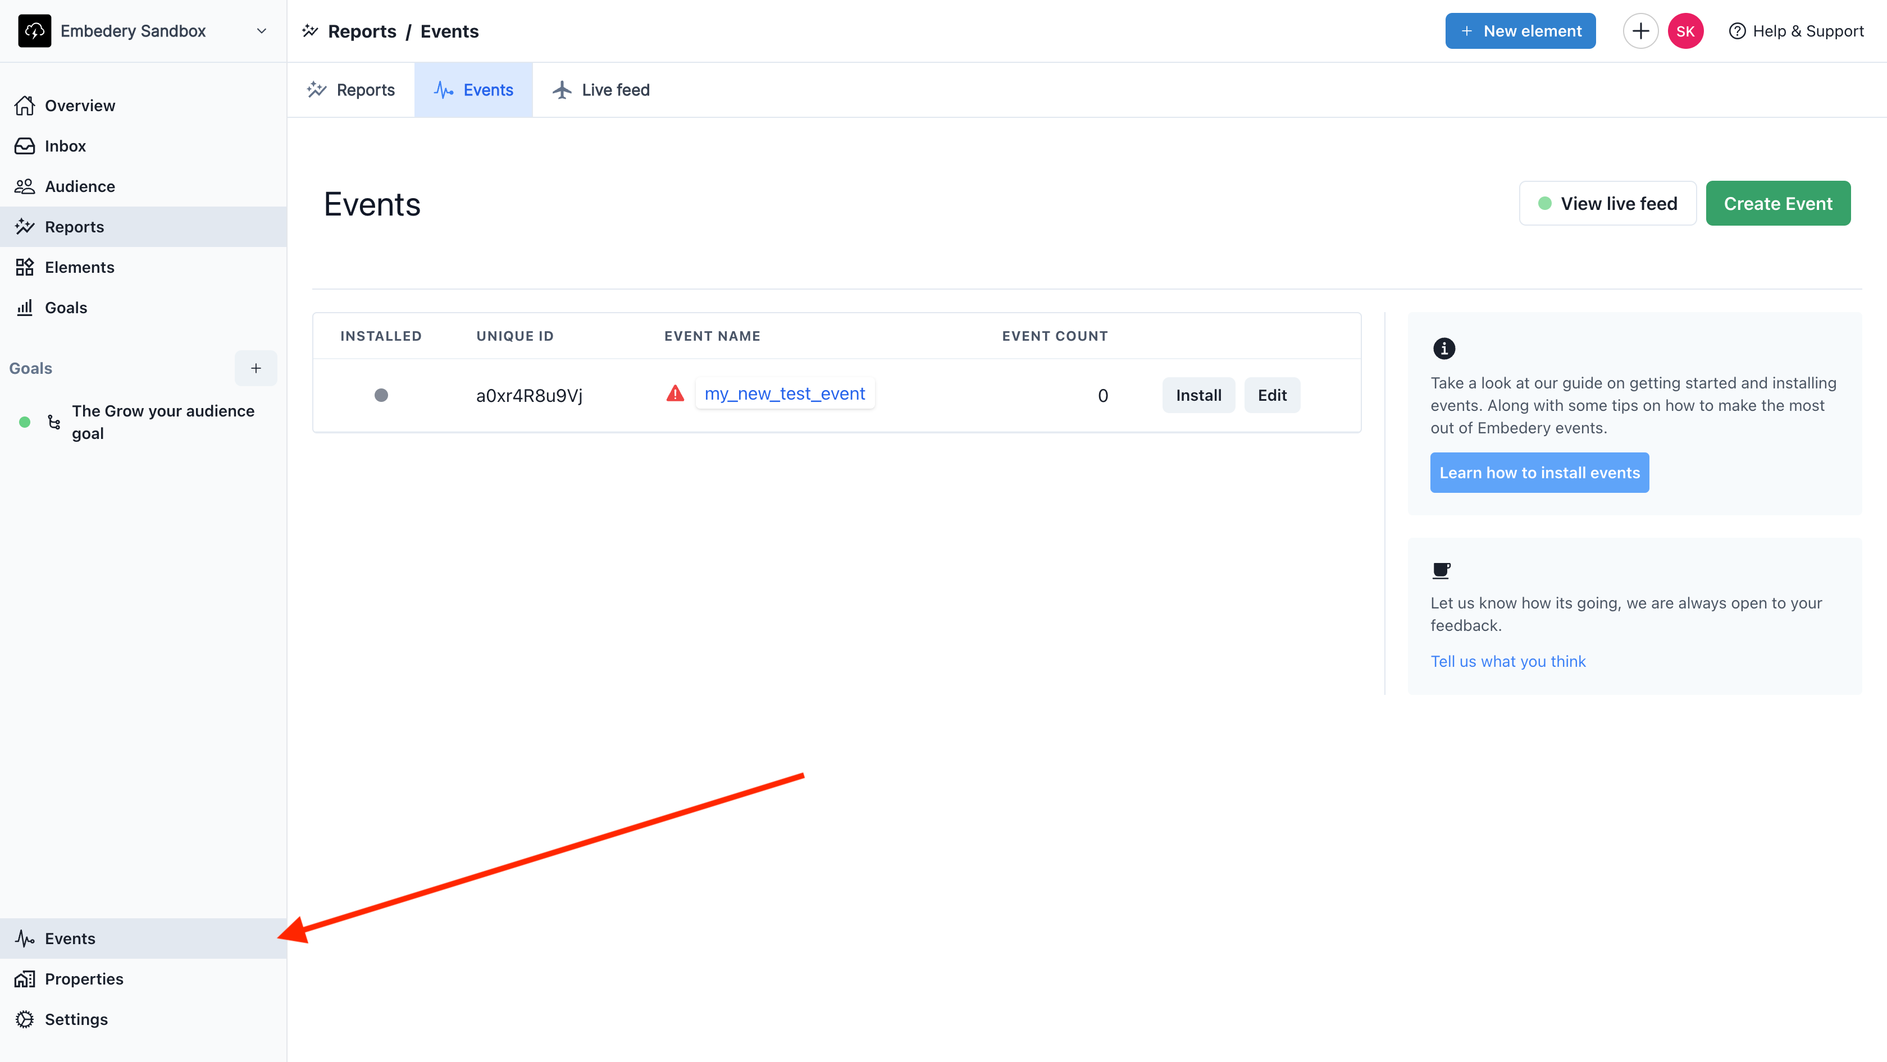Click the gear icon beside Settings

25,1019
